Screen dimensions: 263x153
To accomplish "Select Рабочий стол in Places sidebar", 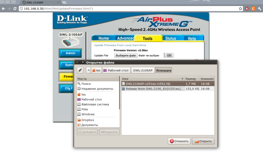I will point(98,100).
